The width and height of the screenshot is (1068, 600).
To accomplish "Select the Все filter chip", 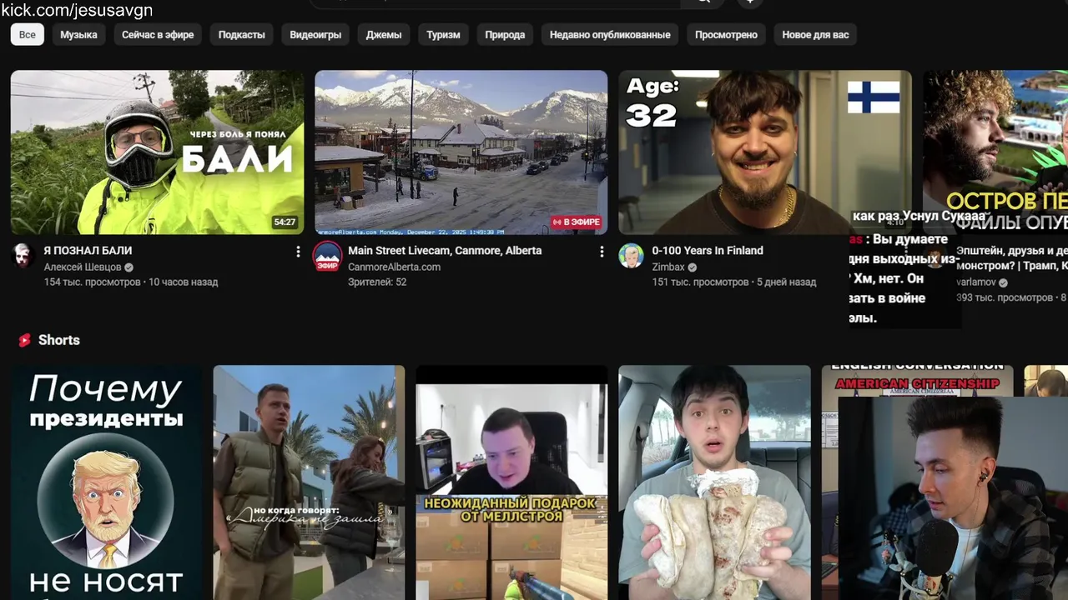I will pyautogui.click(x=28, y=35).
